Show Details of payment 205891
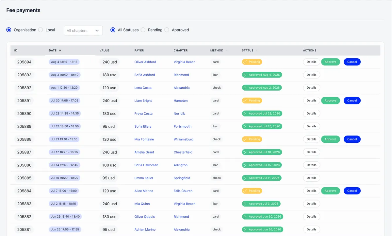The height and width of the screenshot is (236, 392). (x=311, y=100)
